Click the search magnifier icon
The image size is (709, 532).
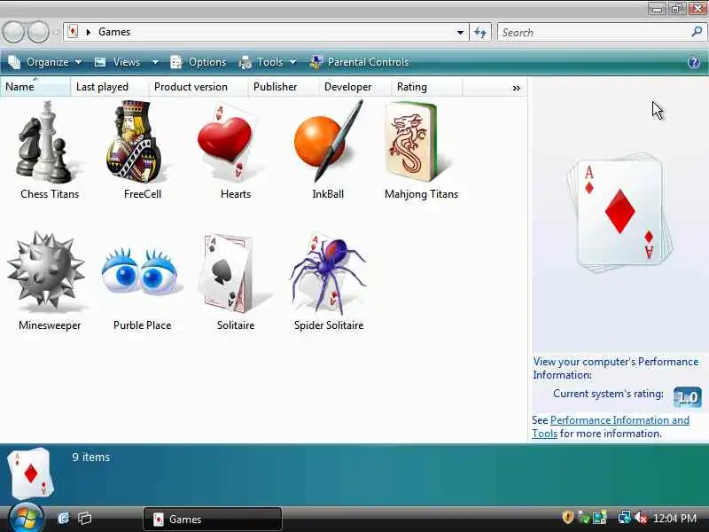click(697, 32)
